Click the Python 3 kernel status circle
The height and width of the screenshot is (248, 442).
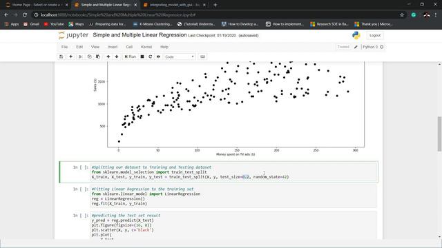(382, 47)
